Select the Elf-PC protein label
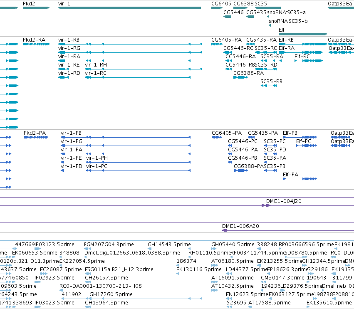Screen dimensions: 354x309 pos(304,141)
